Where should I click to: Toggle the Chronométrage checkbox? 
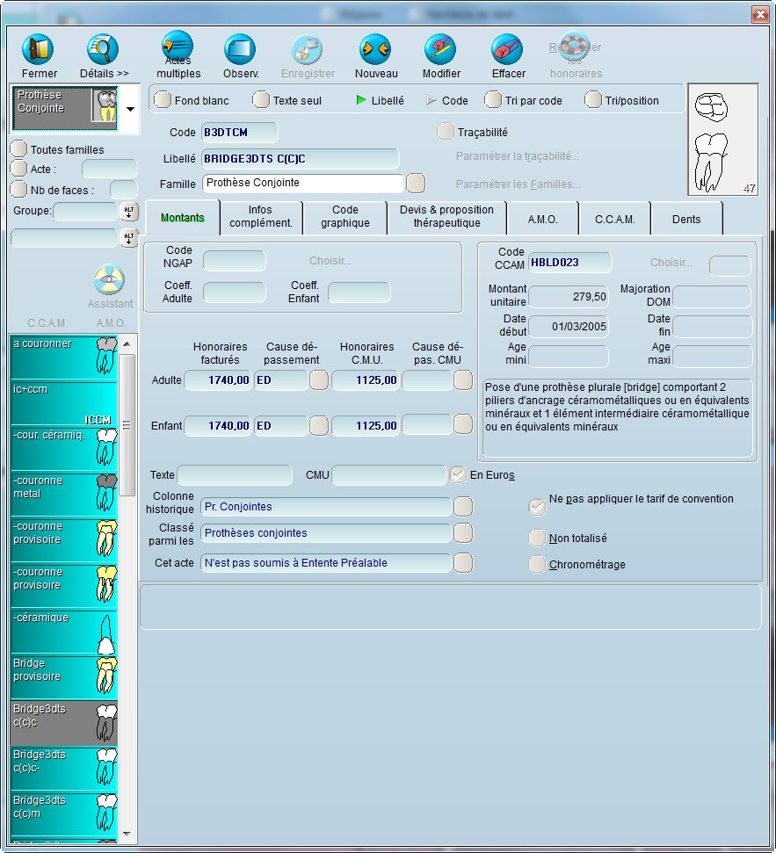537,564
